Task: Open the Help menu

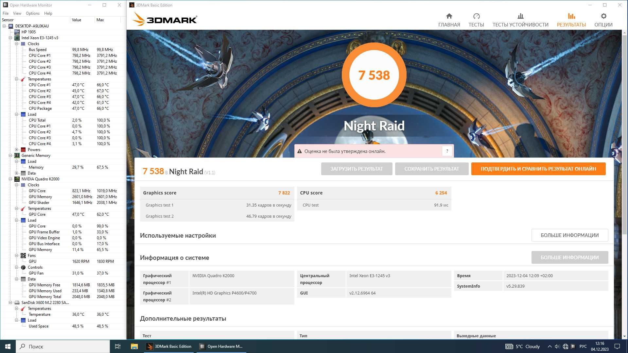Action: point(48,13)
